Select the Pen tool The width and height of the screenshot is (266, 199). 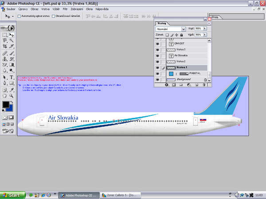pos(5,83)
